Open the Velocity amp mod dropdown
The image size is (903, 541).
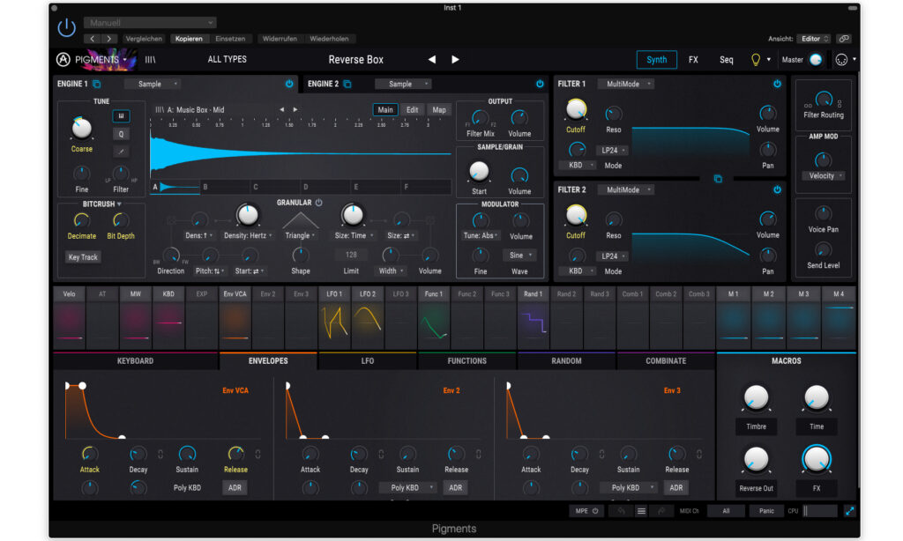coord(824,175)
